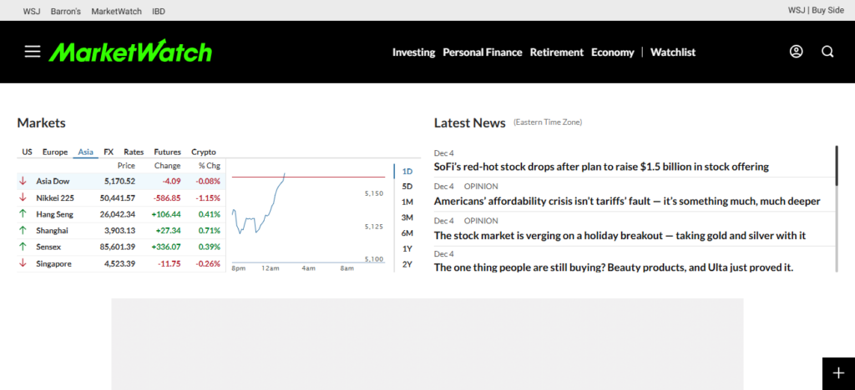Switch markets to the US tab
855x390 pixels.
[27, 152]
